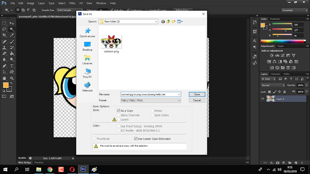Click Brightness/Contrast adjustment icon
Screen dimensions: 310x174
[x=272, y=56]
